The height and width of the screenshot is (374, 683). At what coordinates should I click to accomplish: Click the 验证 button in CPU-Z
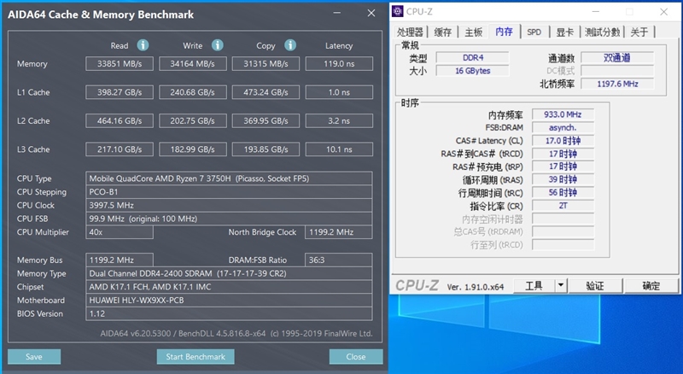[x=595, y=285]
